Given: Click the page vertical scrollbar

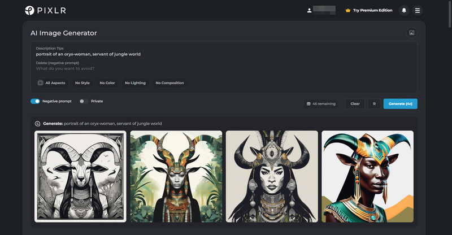Looking at the screenshot, I should pyautogui.click(x=449, y=15).
